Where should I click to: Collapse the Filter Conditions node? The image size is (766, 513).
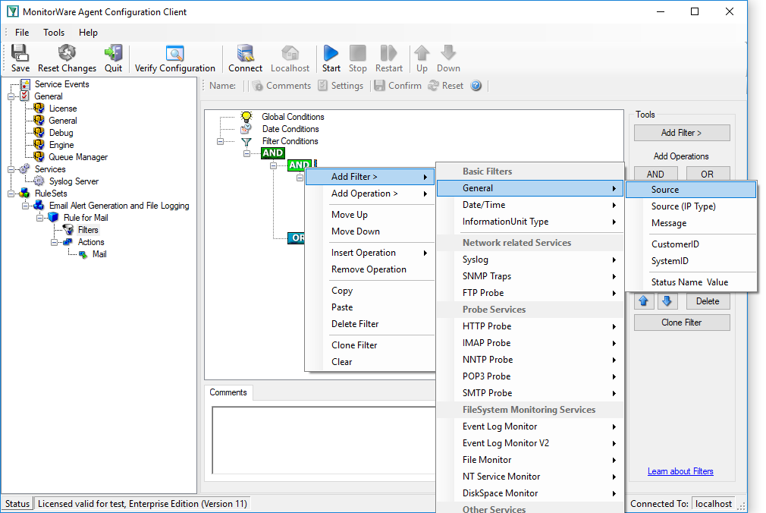pyautogui.click(x=221, y=141)
